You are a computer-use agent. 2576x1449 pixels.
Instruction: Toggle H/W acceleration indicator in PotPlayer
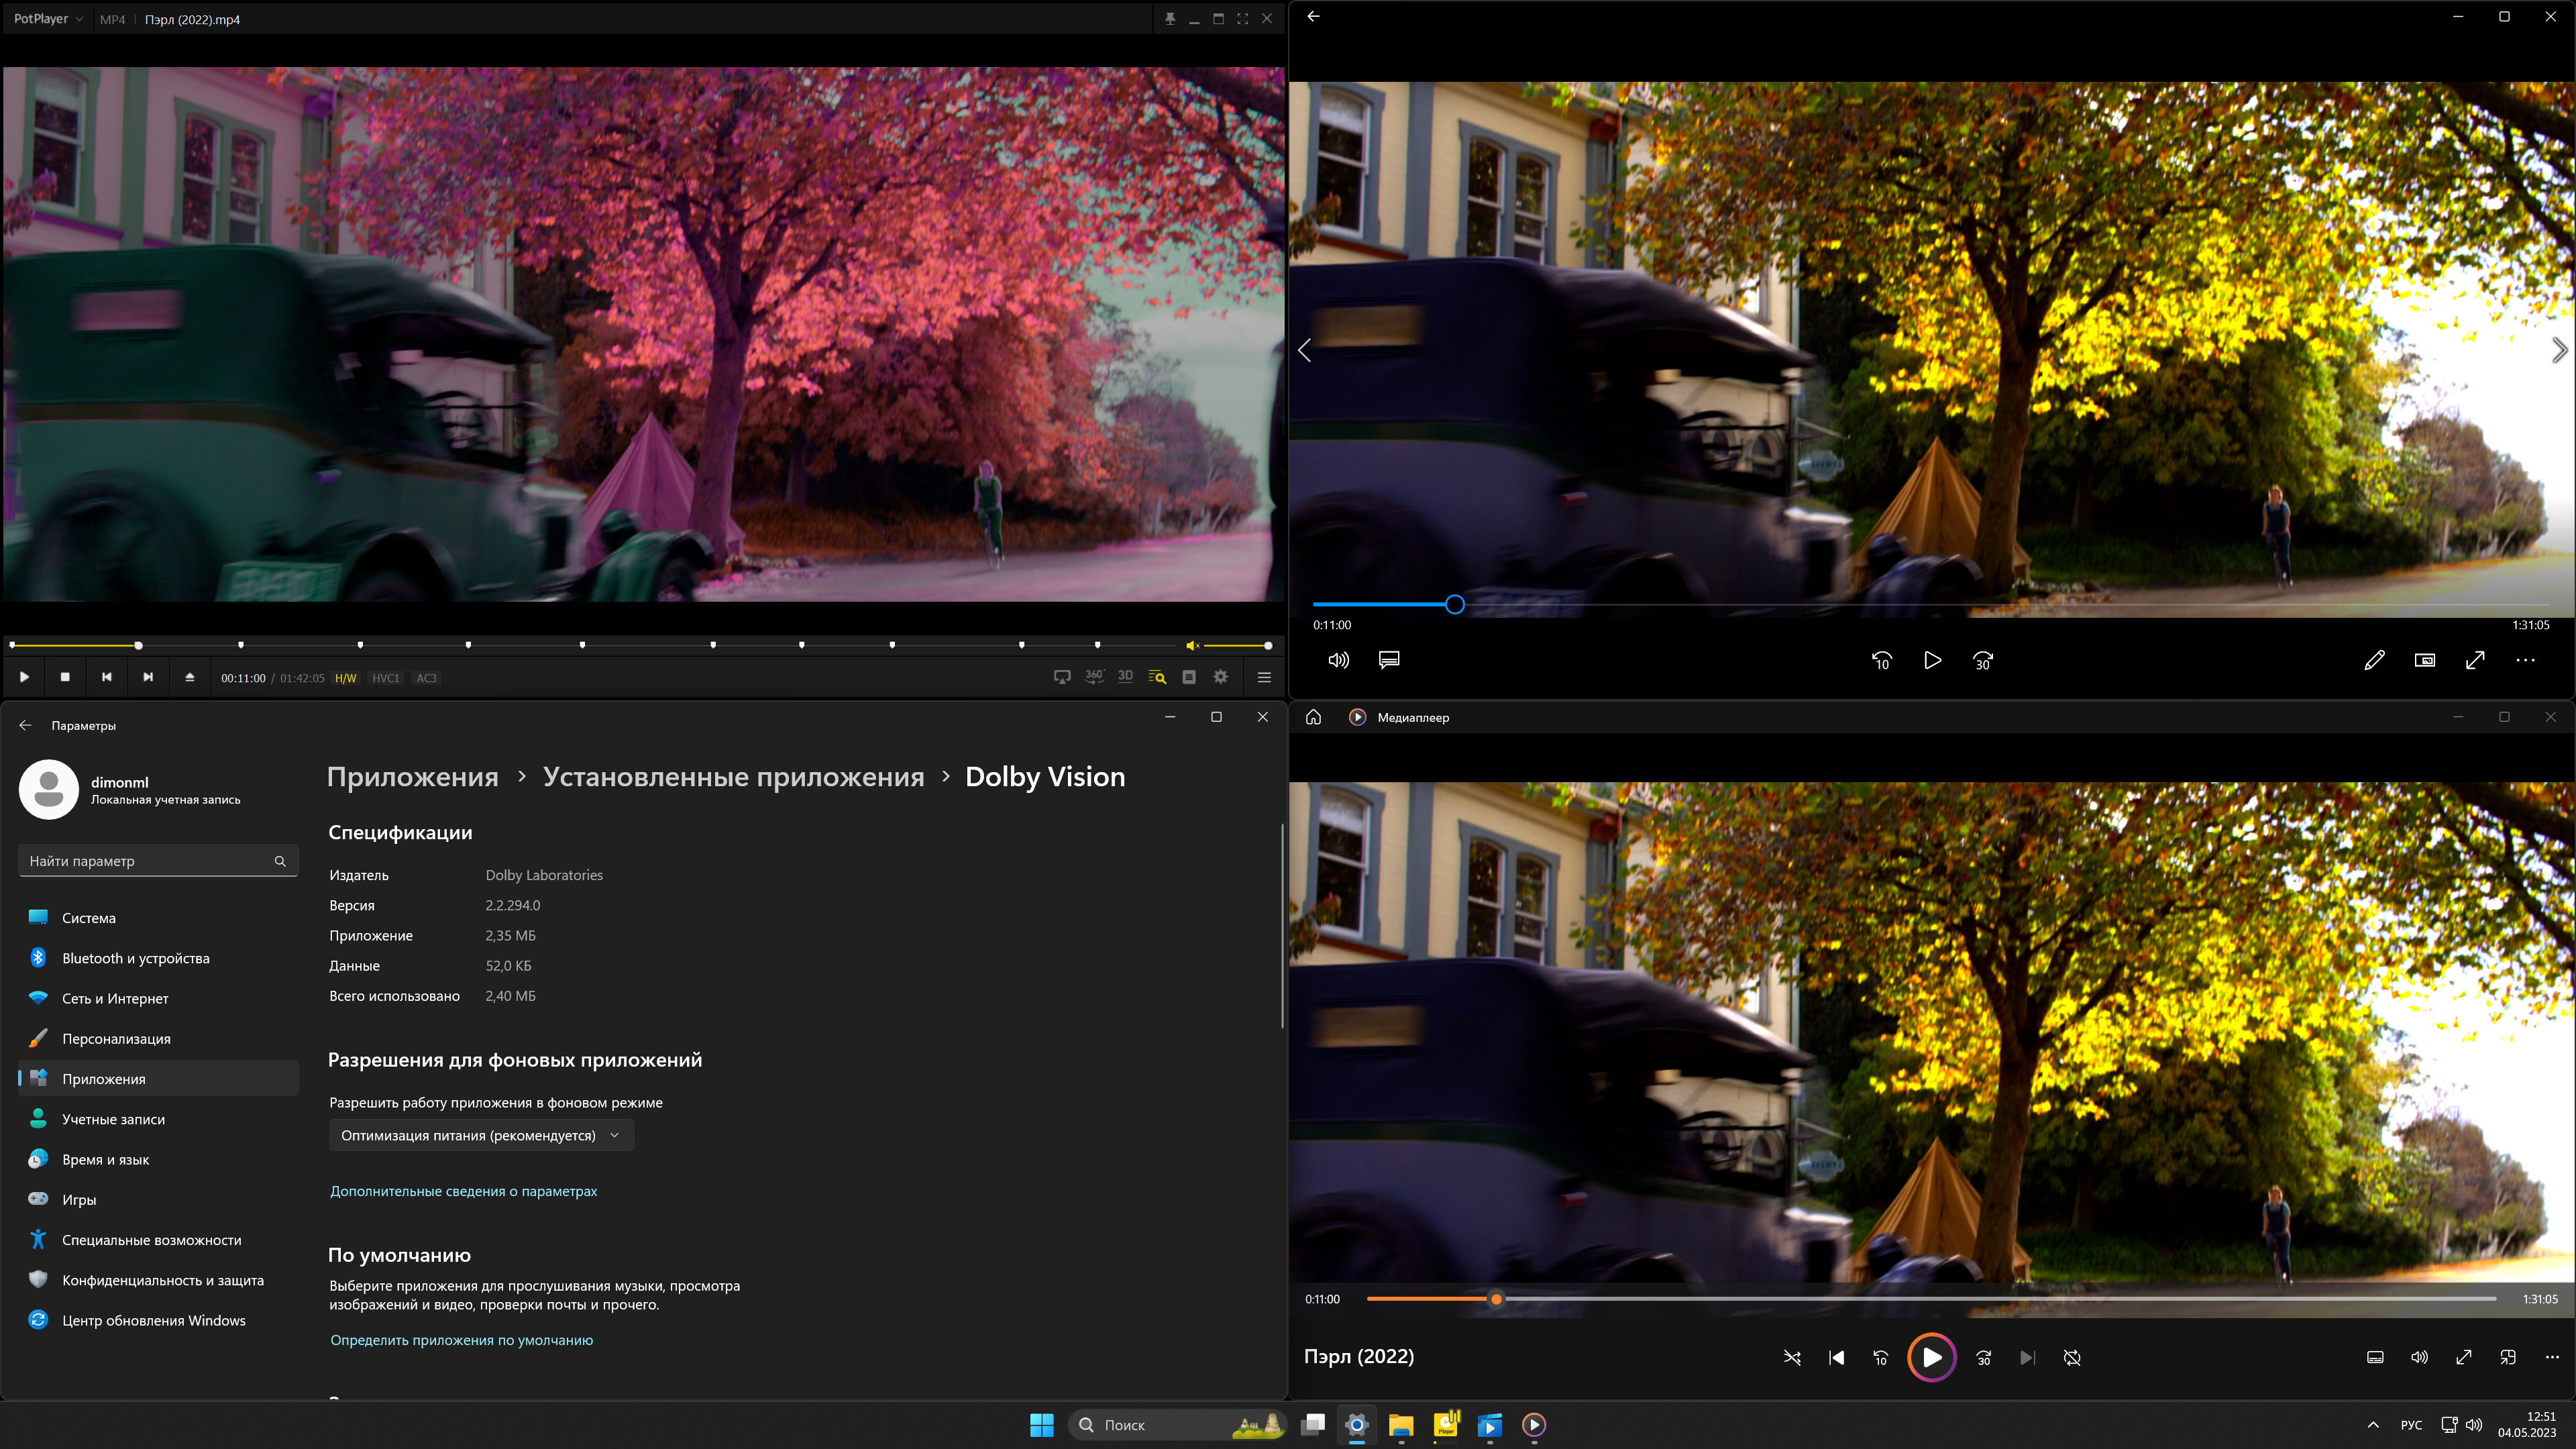[345, 678]
